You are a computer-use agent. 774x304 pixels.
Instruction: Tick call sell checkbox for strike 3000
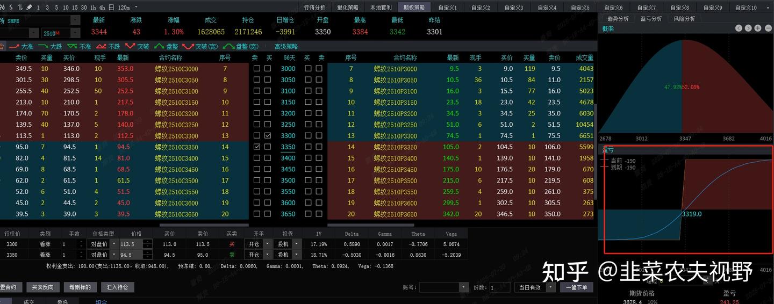(x=256, y=69)
